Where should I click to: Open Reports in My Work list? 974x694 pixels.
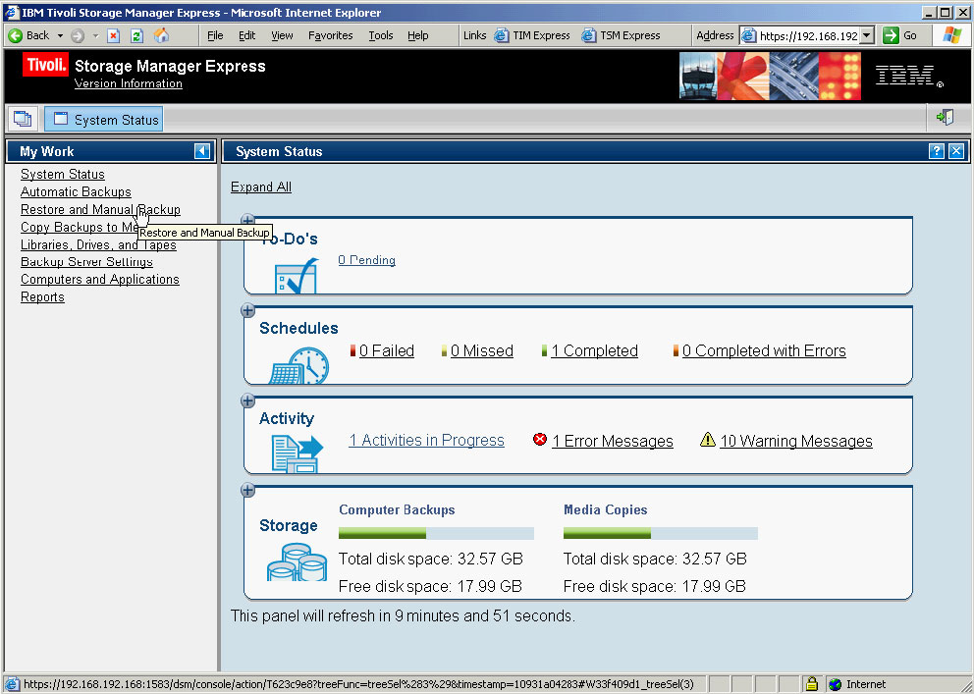pyautogui.click(x=42, y=296)
